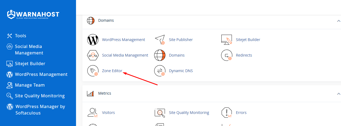Open the Dynamic DNS arrows icon
Screen dimensions: 341x126
coord(160,71)
